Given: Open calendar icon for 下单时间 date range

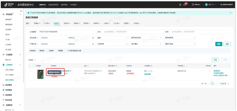Looking at the screenshot, I should 93,44.
